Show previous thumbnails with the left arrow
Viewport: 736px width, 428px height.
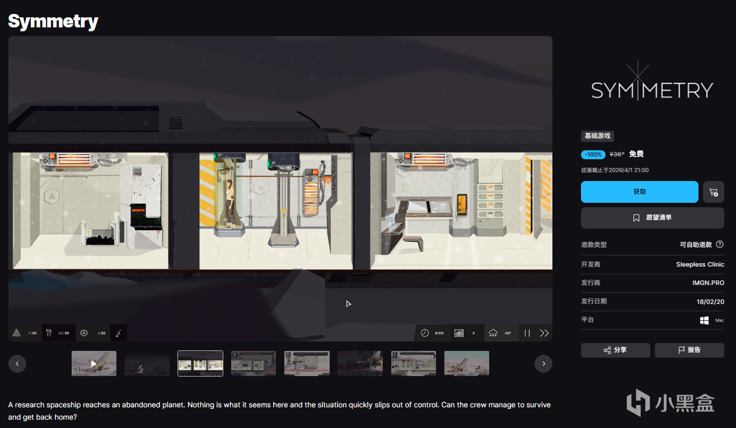coord(17,364)
